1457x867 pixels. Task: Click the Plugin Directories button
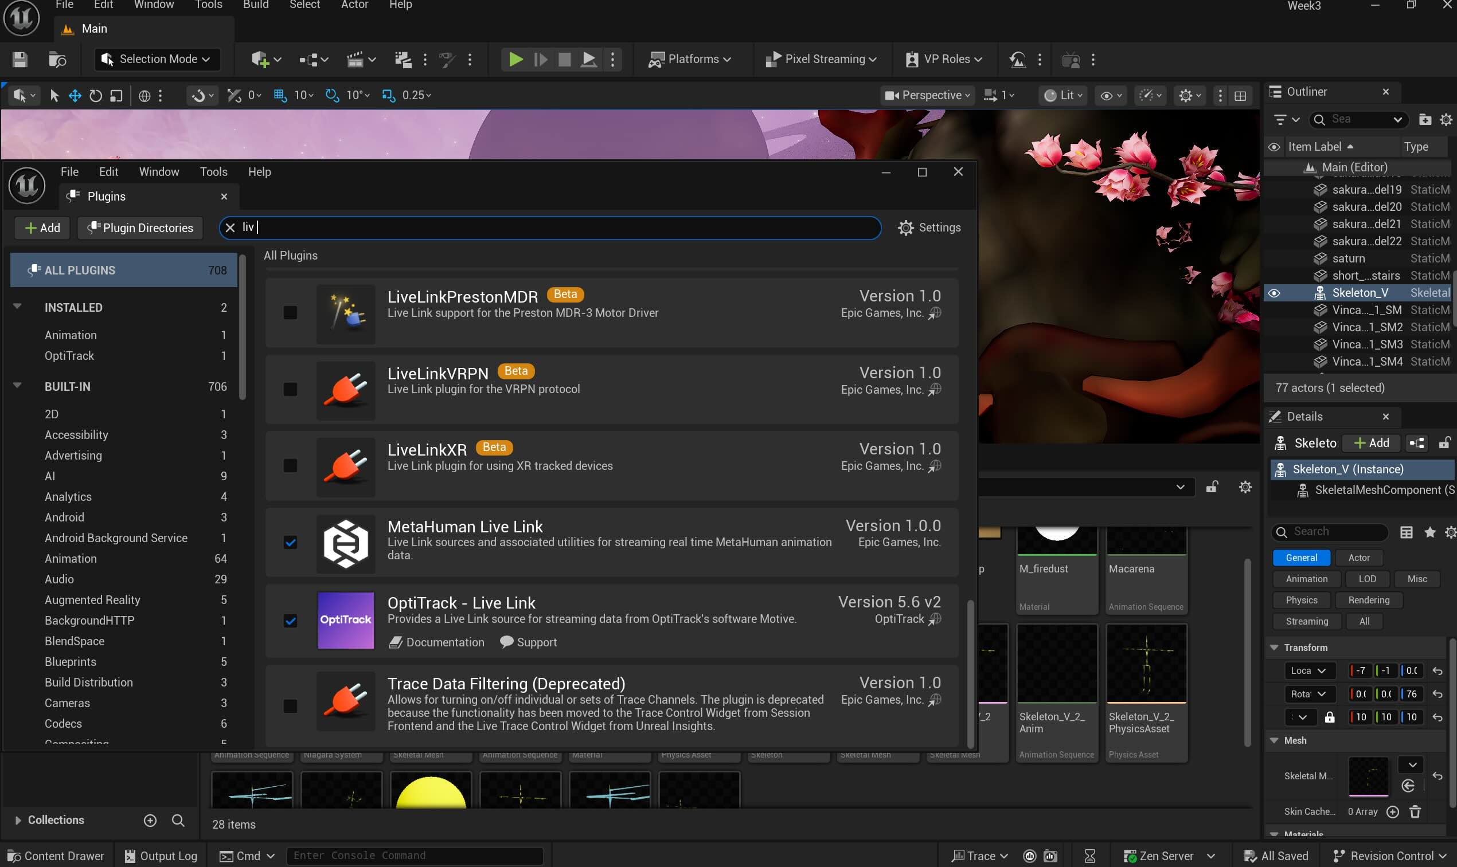coord(140,228)
